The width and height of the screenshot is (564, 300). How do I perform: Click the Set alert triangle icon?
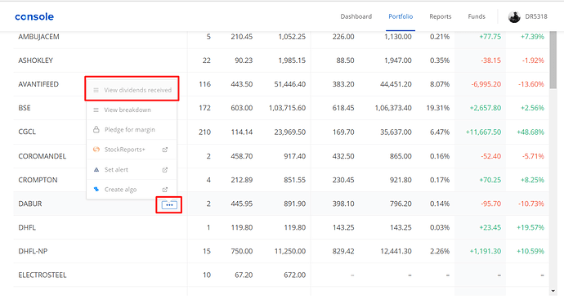tap(96, 169)
